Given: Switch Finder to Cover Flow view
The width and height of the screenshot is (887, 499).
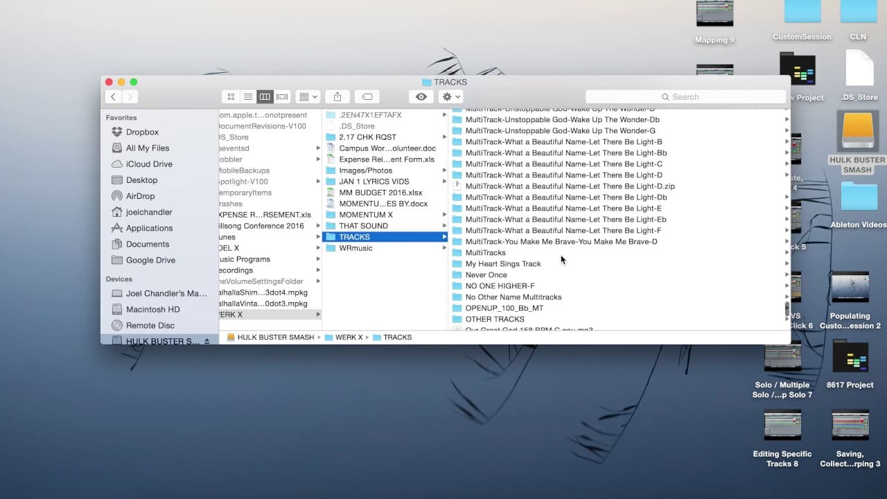Looking at the screenshot, I should 281,97.
